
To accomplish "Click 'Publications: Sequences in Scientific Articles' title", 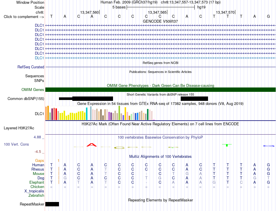I will tap(160, 72).
